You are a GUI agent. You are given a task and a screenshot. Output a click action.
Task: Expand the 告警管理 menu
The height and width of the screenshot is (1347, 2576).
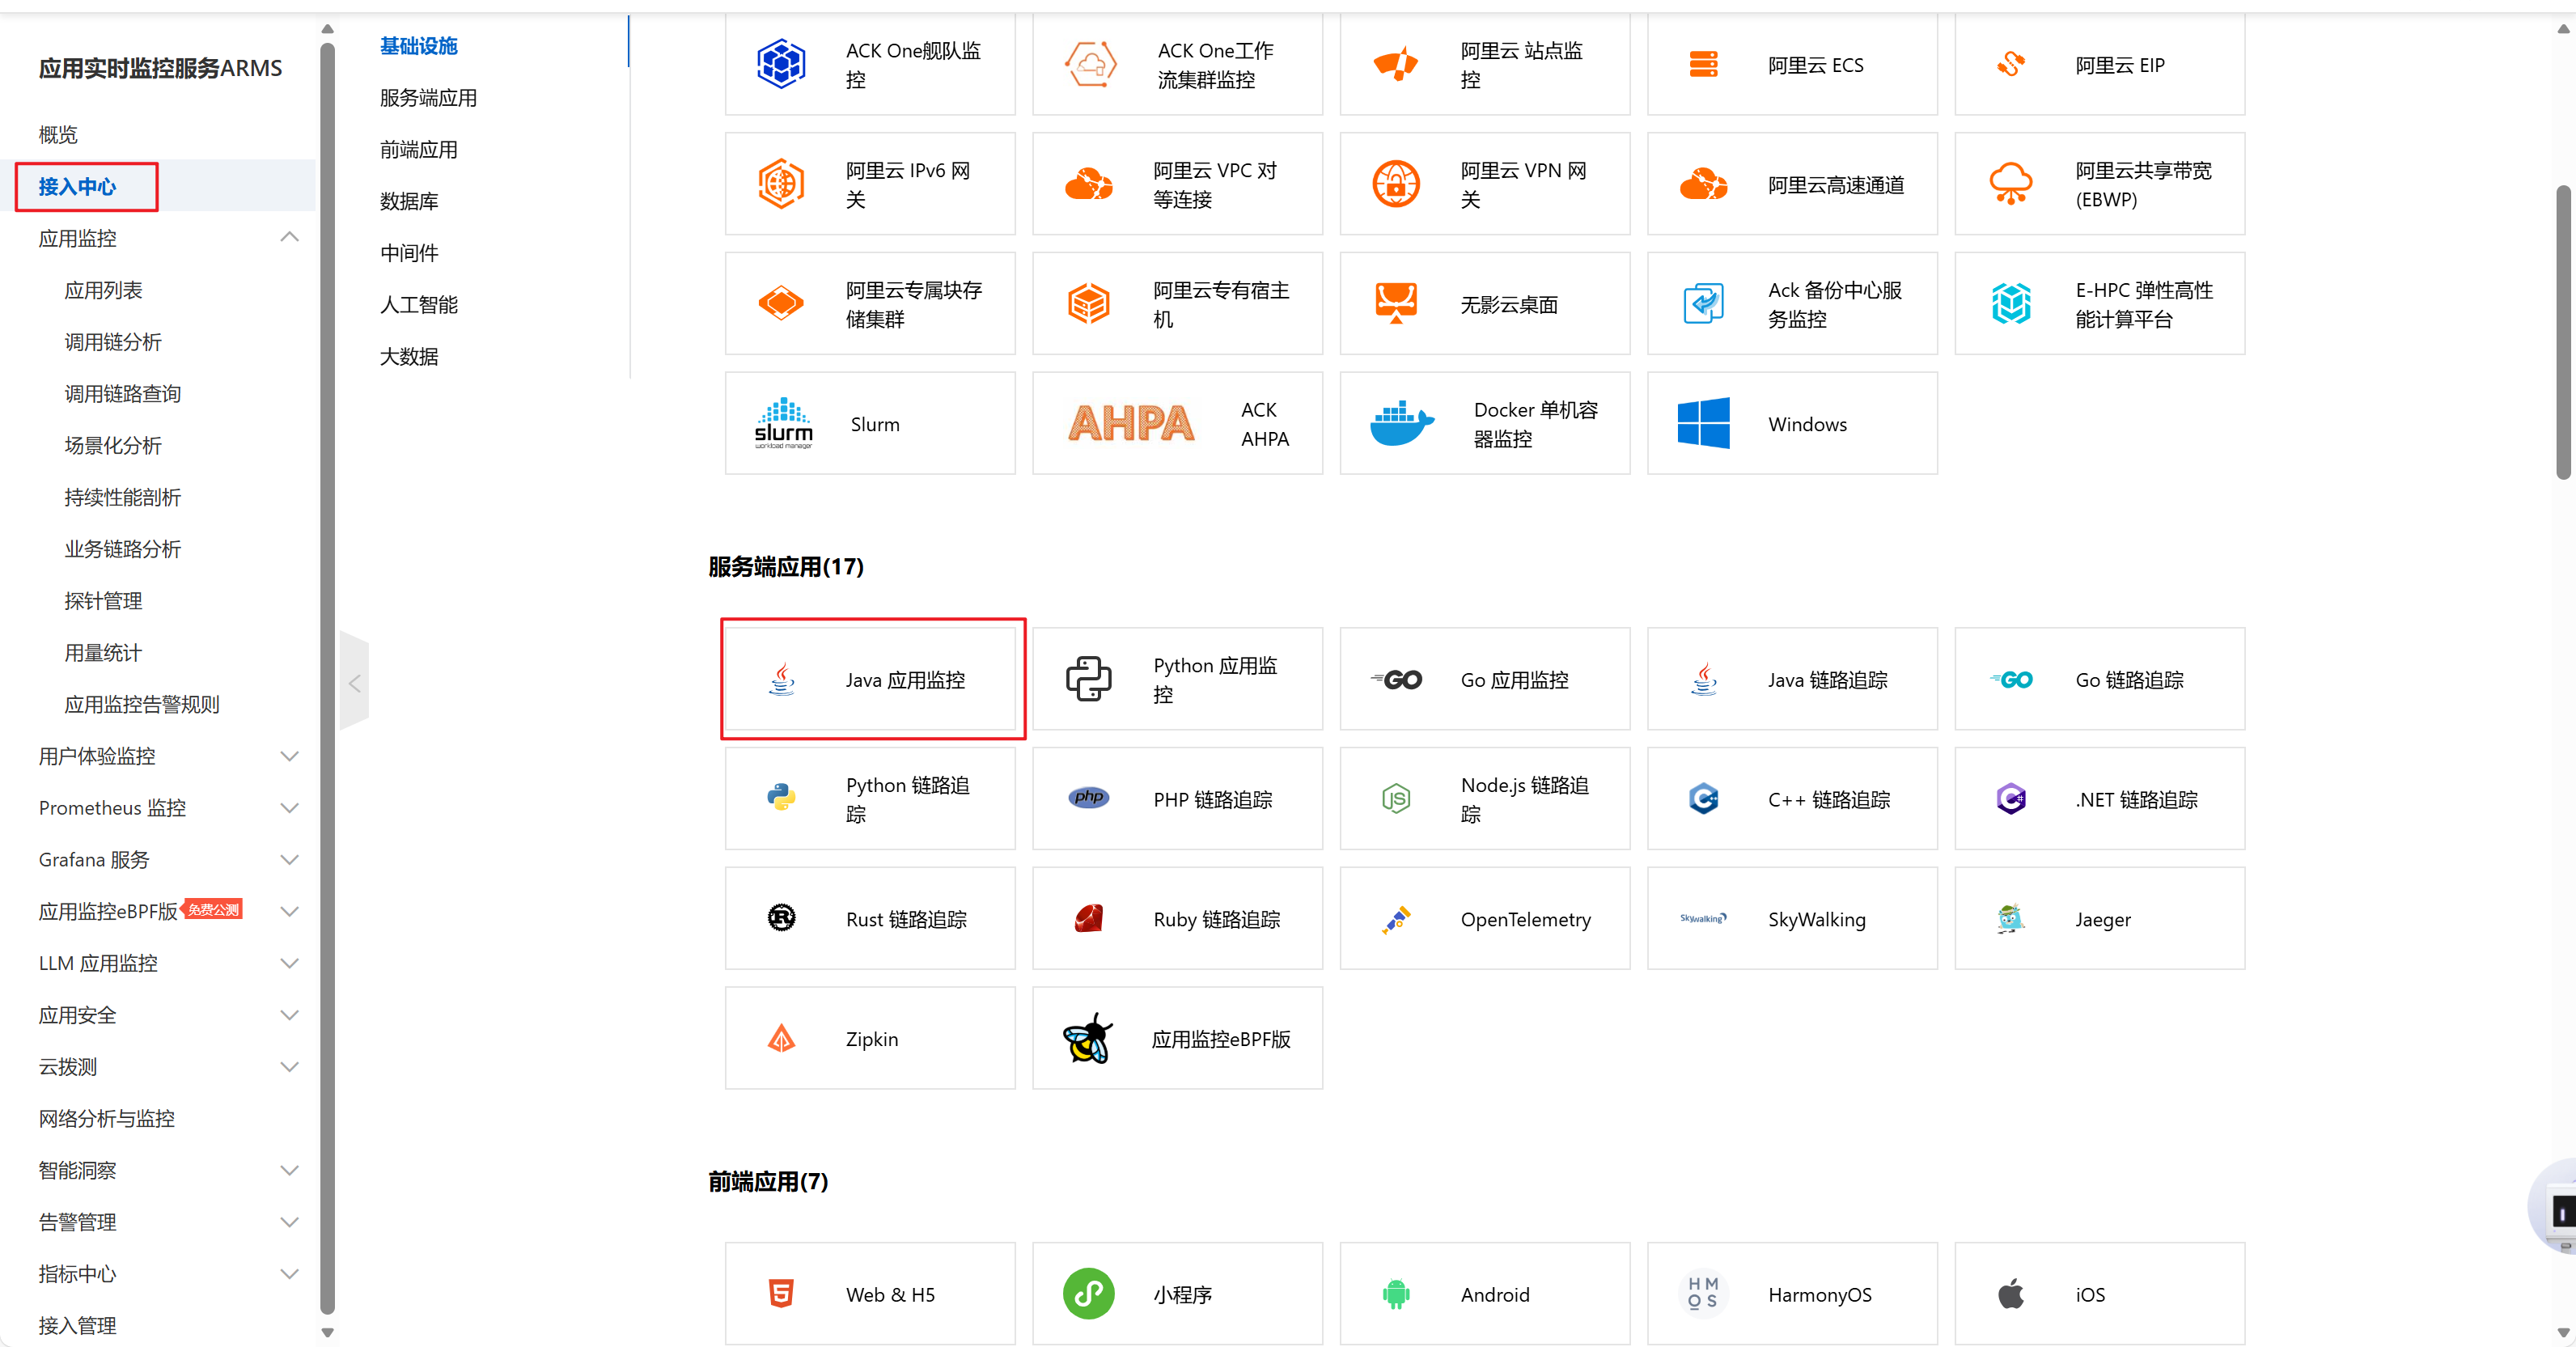pos(289,1221)
